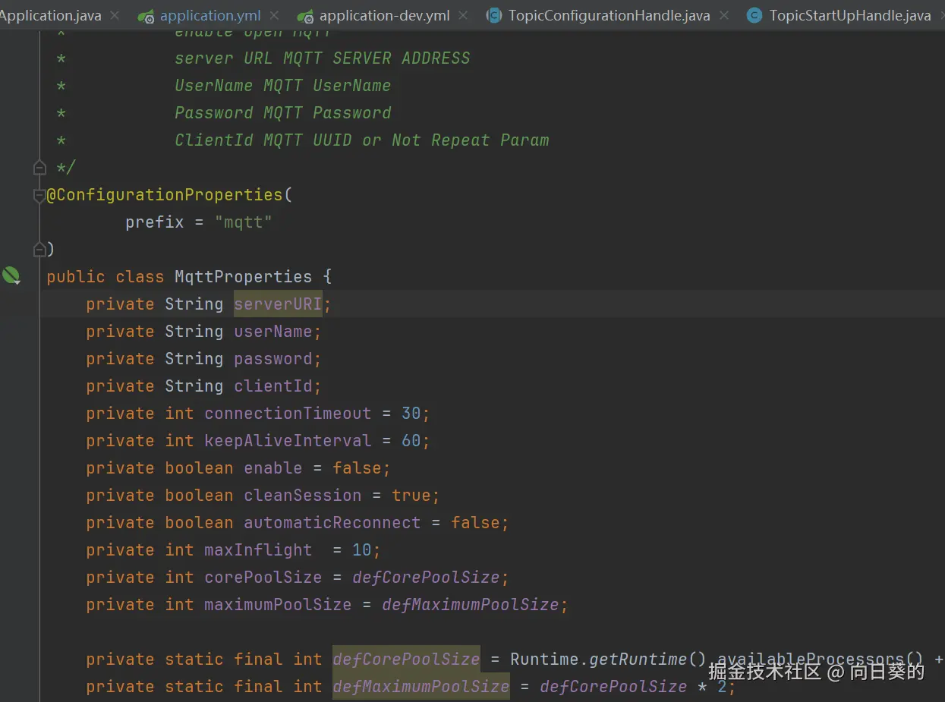Screen dimensions: 945x702
Task: Click the Runtime class reference
Action: pos(544,660)
